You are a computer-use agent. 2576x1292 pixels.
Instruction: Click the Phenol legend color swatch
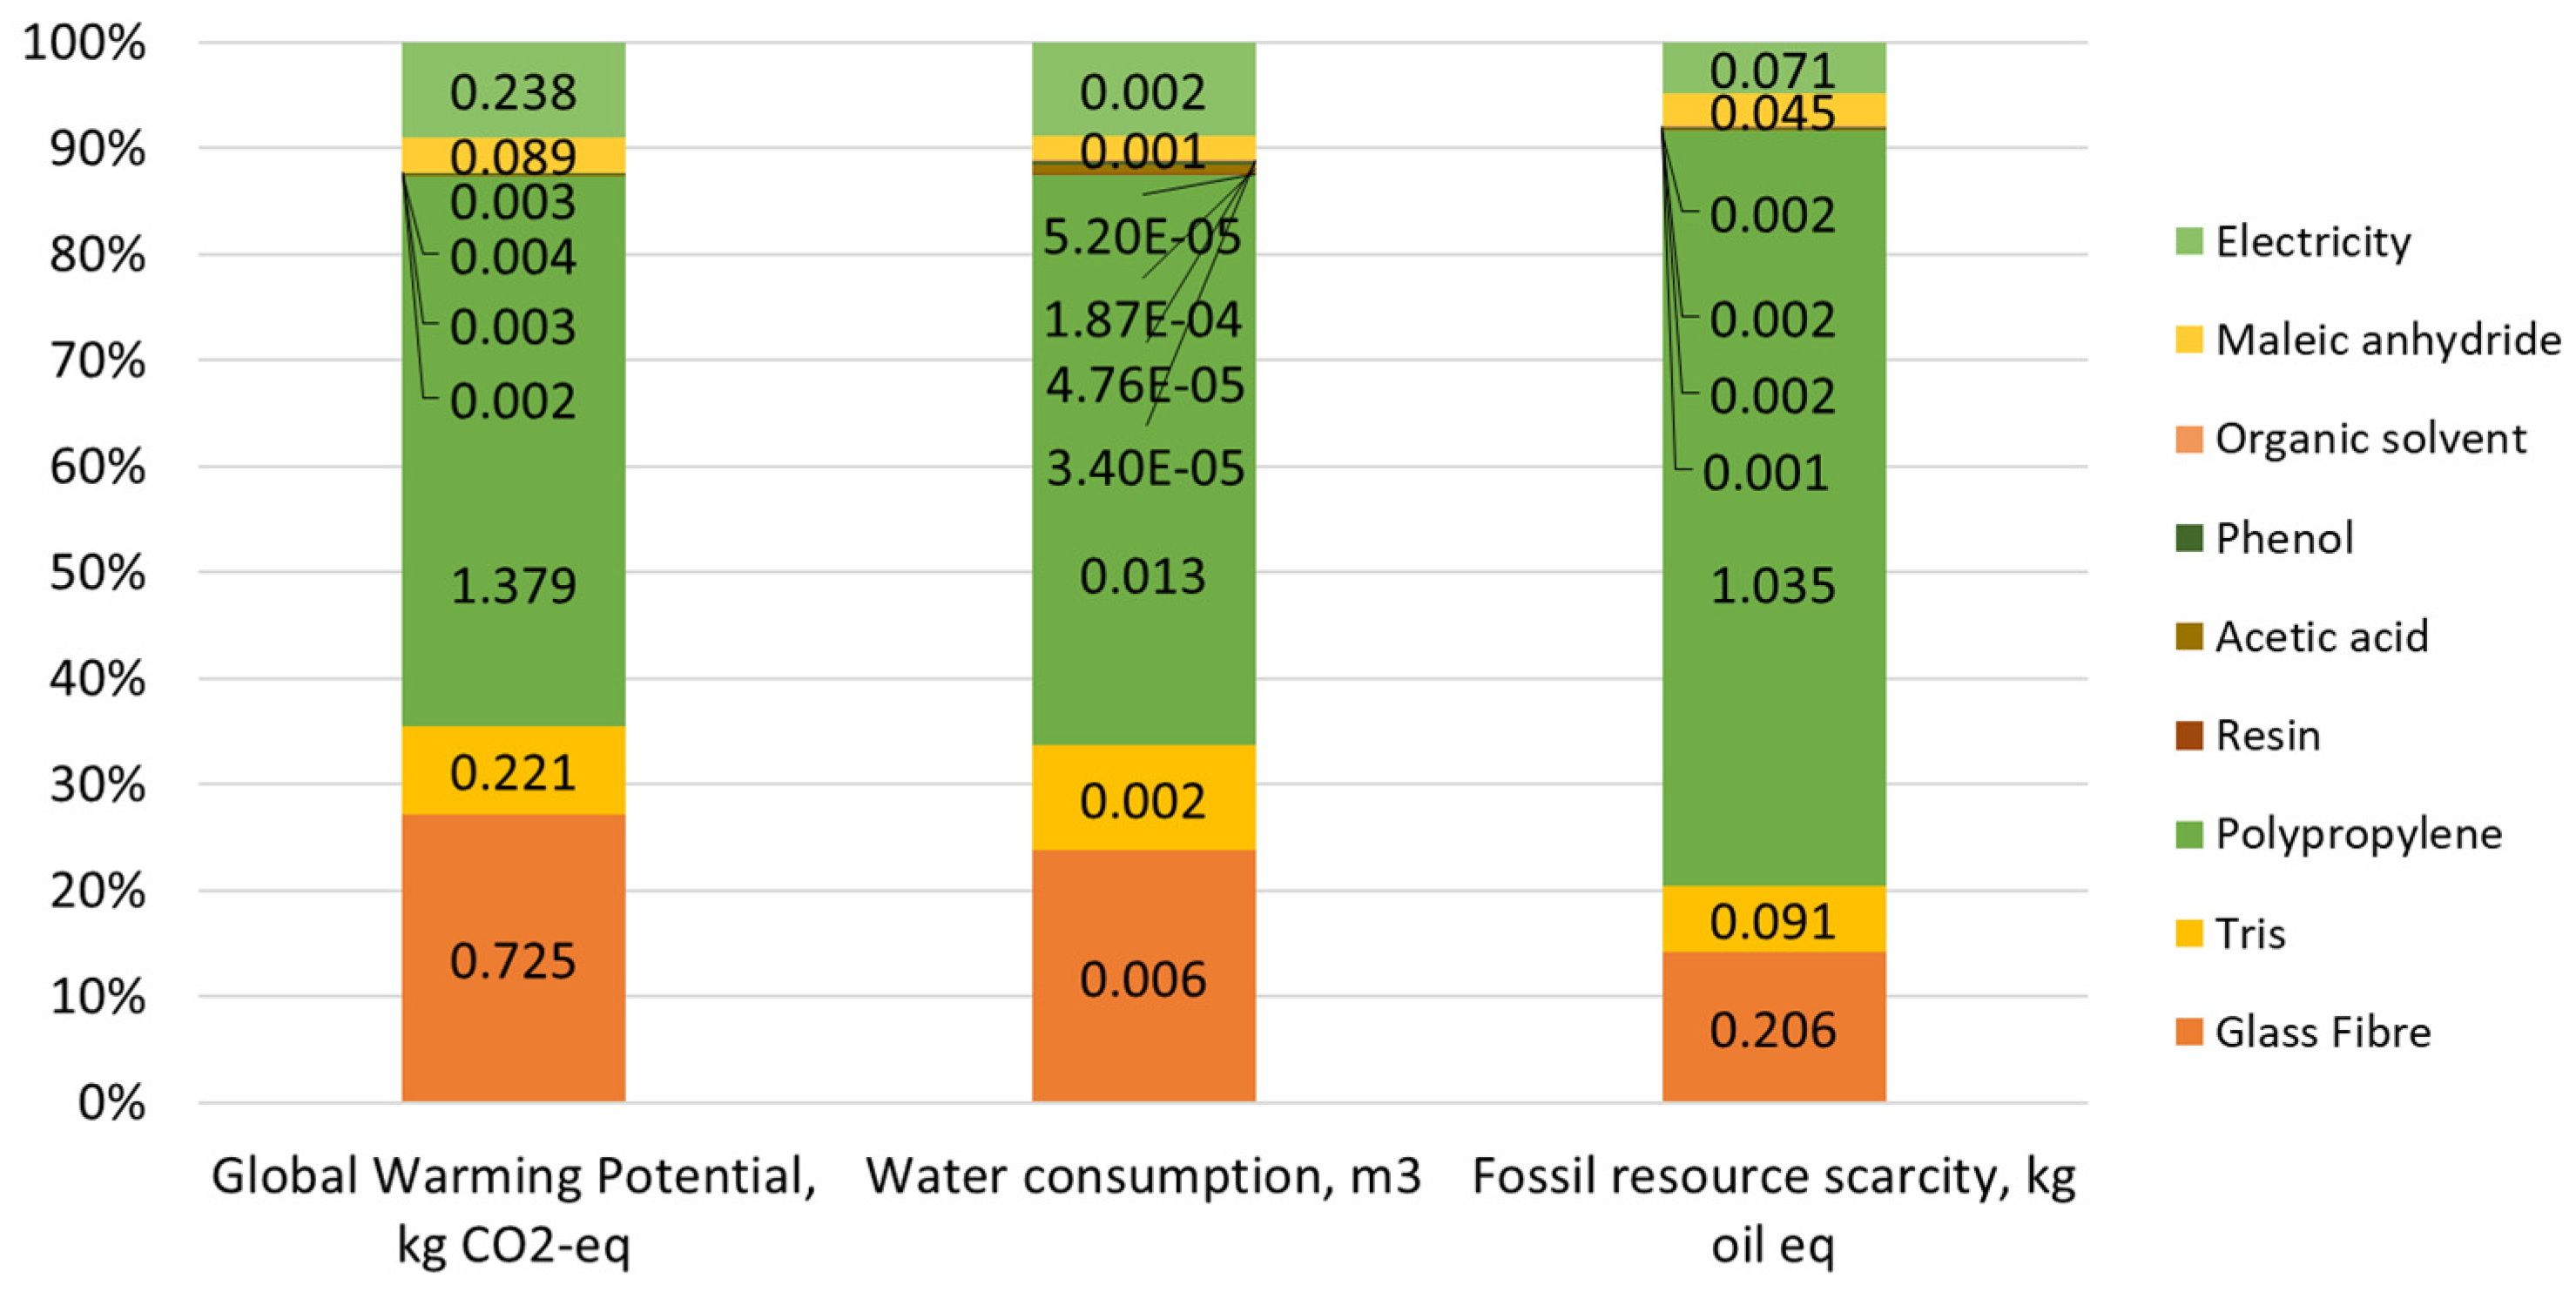point(2189,538)
